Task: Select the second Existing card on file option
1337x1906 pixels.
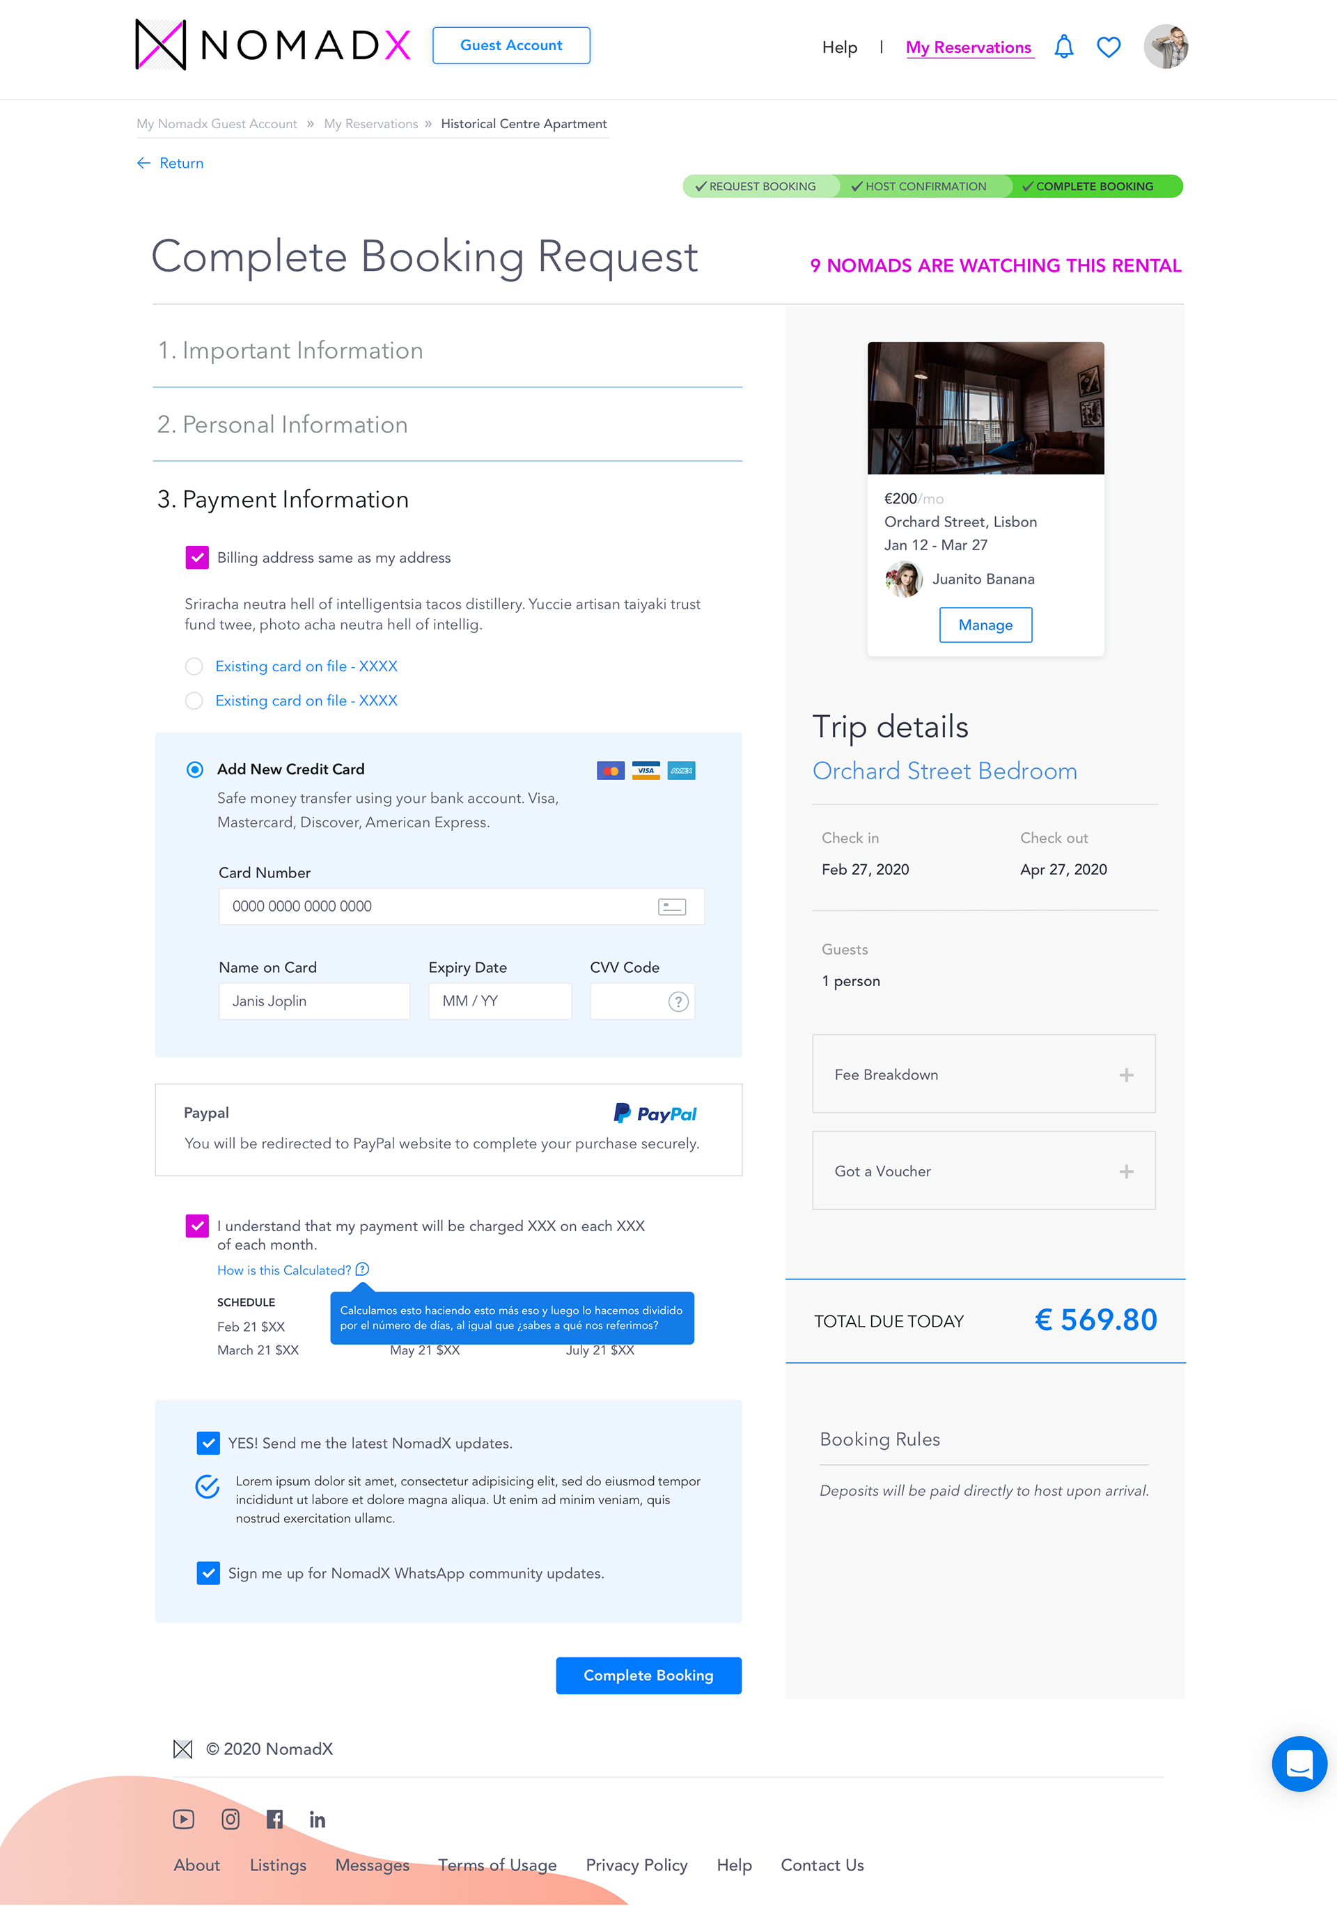Action: click(194, 701)
